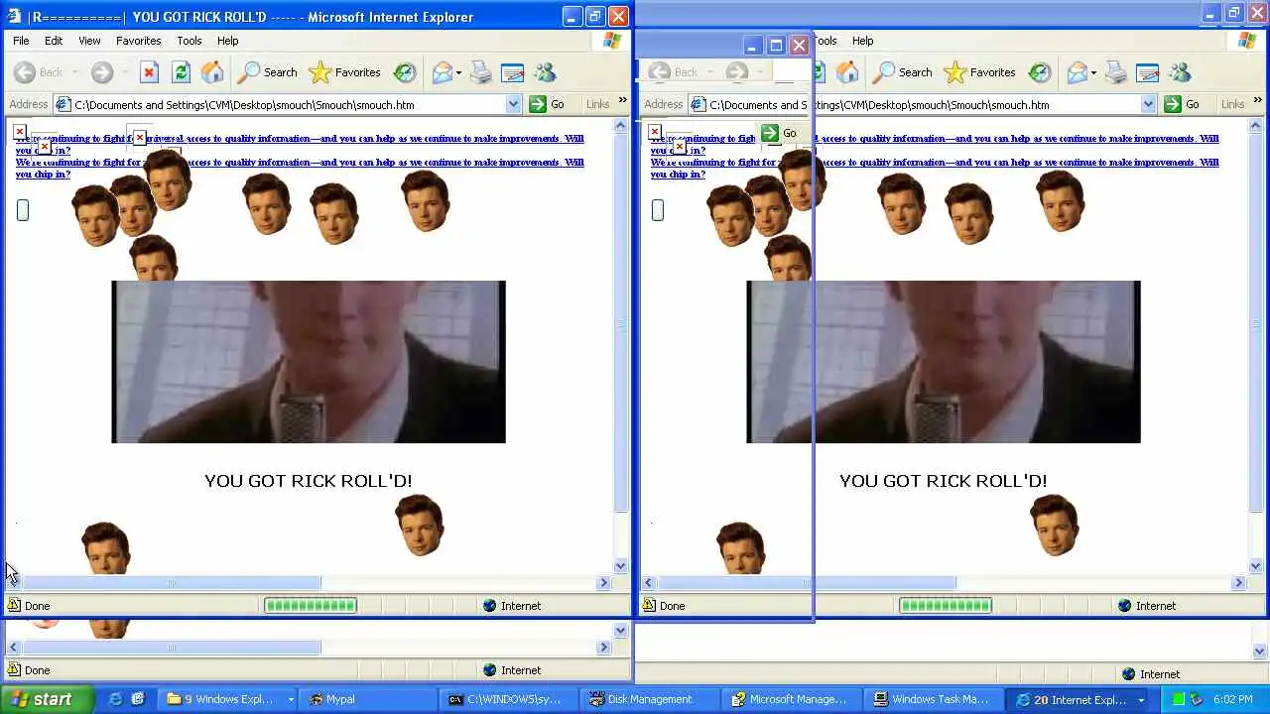Click the Edit page icon in left window
Image resolution: width=1270 pixels, height=714 pixels.
(512, 72)
